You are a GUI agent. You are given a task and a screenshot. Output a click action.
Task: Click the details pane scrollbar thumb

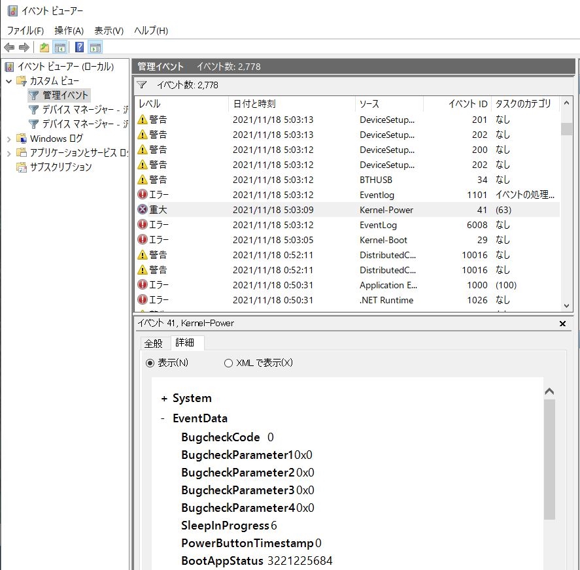pyautogui.click(x=549, y=460)
